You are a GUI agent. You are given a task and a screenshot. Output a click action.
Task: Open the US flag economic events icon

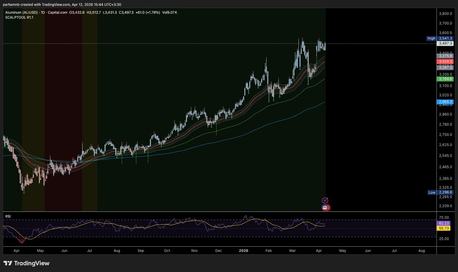pos(325,207)
